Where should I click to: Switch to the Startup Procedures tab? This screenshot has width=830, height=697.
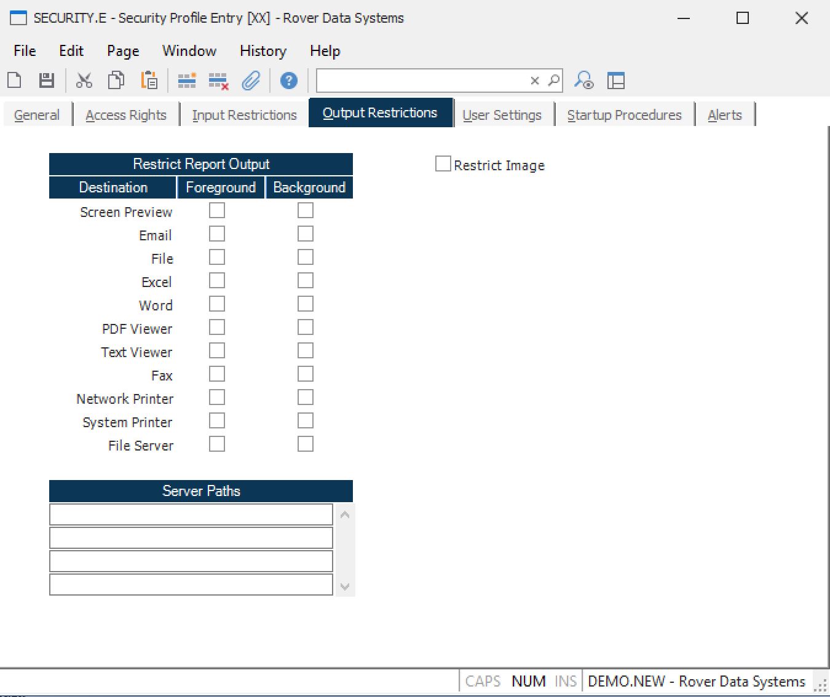point(624,115)
